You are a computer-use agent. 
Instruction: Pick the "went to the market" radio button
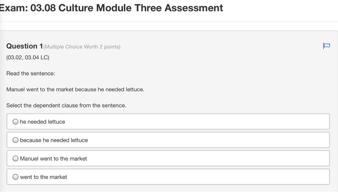pyautogui.click(x=16, y=177)
